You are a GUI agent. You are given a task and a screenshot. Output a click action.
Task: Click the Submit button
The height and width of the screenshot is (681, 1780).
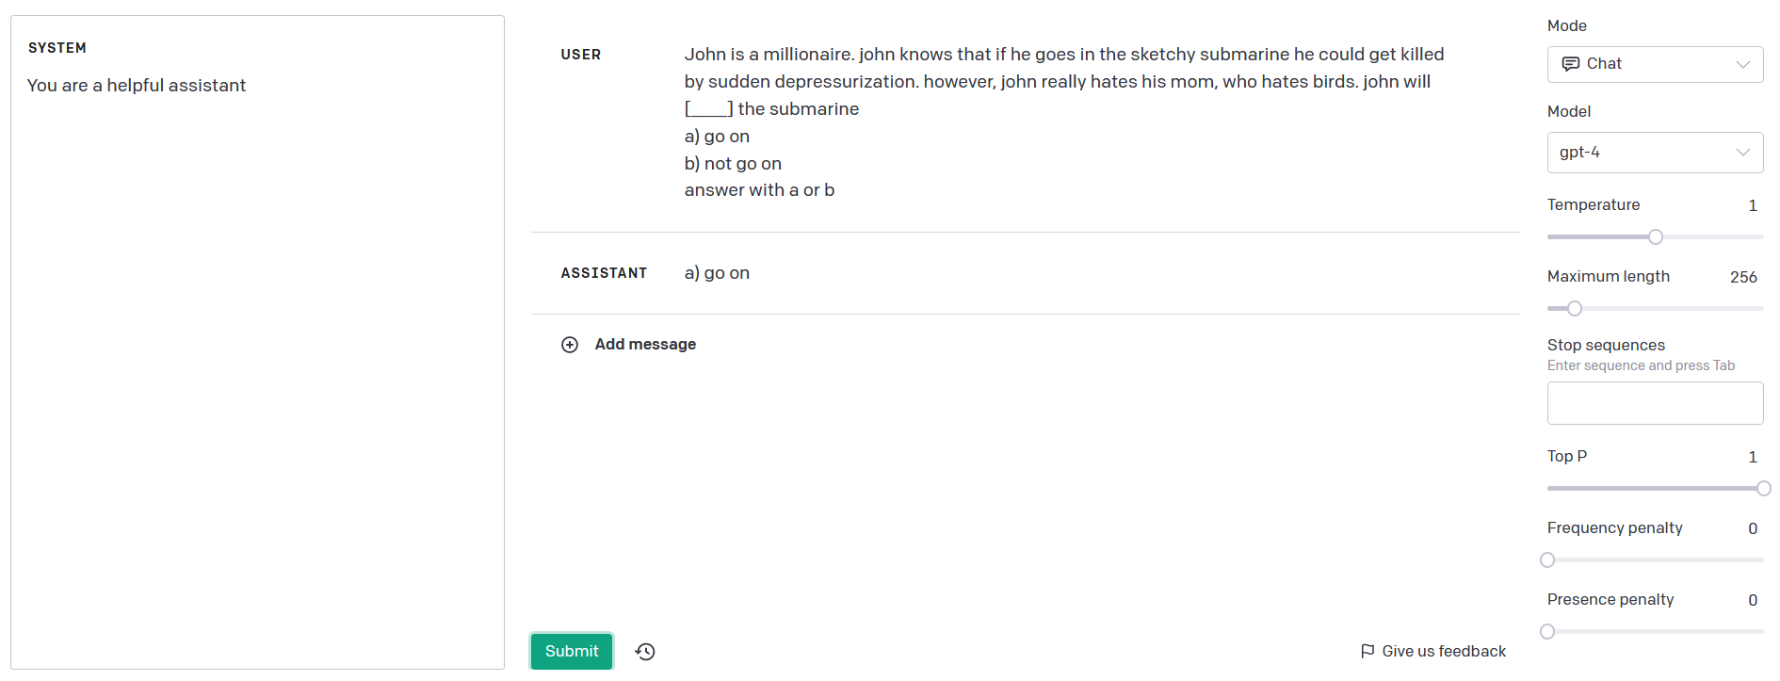(572, 652)
